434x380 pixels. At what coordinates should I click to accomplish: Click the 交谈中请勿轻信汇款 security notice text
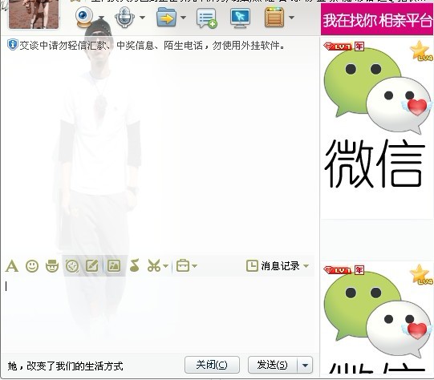152,46
